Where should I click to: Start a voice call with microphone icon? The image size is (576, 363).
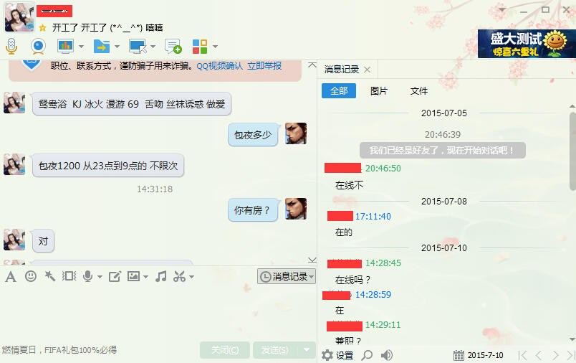pyautogui.click(x=11, y=47)
